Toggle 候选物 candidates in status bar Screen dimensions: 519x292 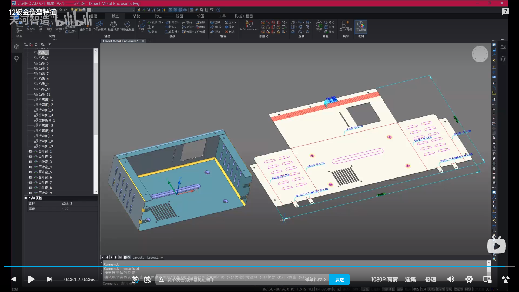[458, 289]
